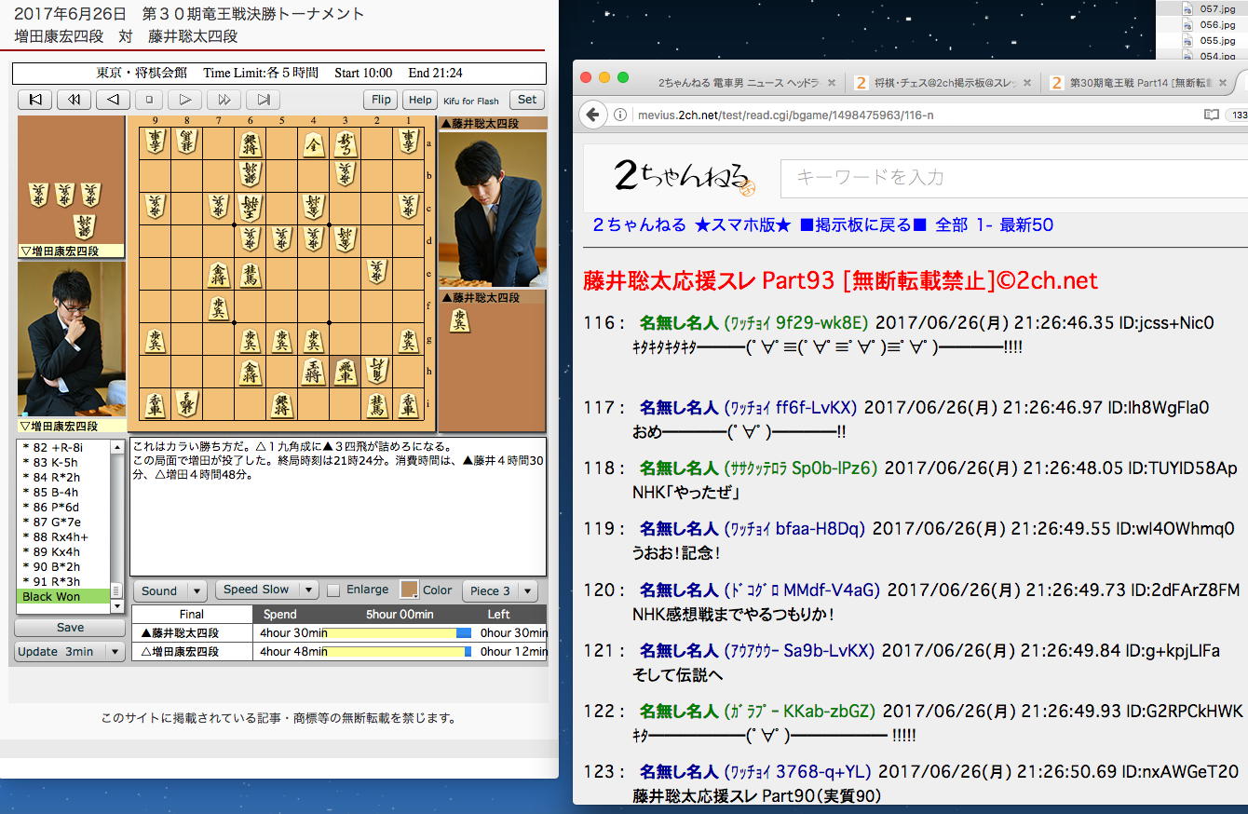Jump to the last move of the kifu
The width and height of the screenshot is (1248, 814).
pos(264,100)
